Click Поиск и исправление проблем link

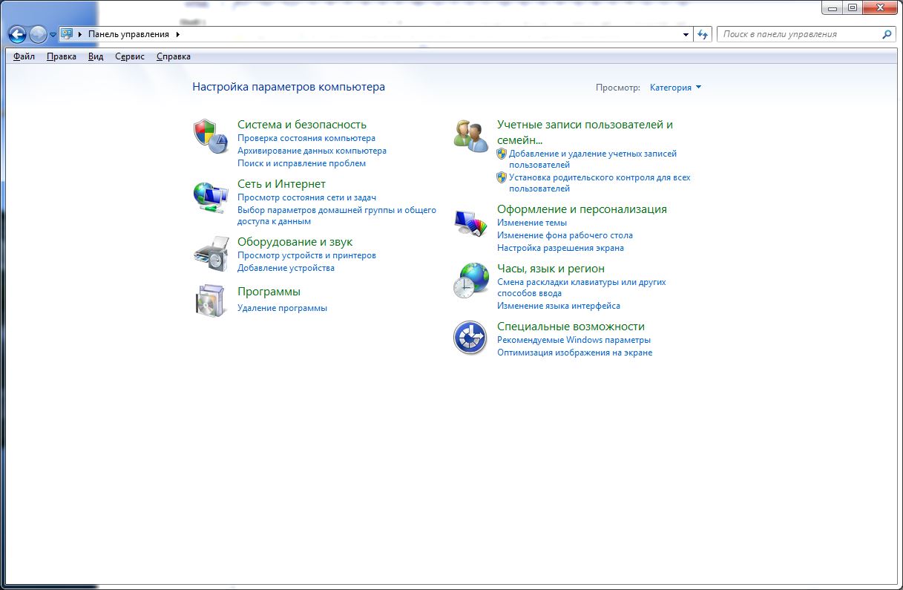301,163
